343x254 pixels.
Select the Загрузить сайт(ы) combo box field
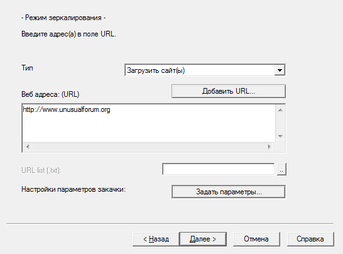[205, 70]
